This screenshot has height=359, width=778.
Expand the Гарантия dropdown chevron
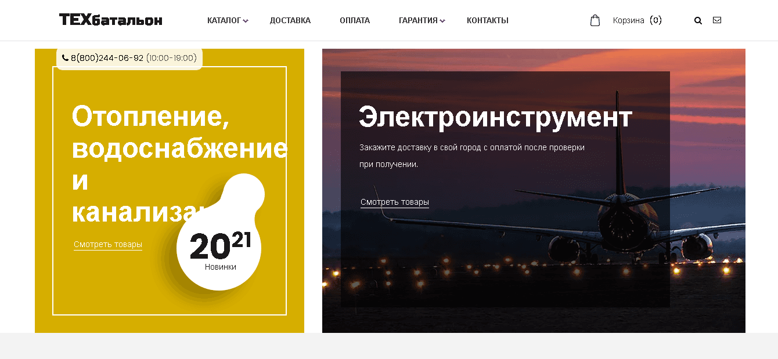pos(442,21)
